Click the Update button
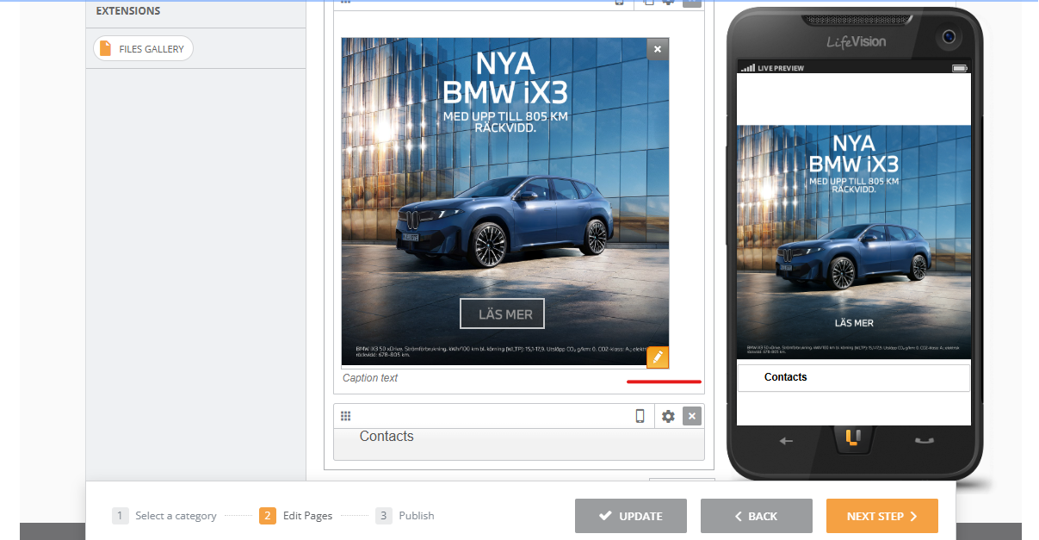1039x540 pixels. pyautogui.click(x=631, y=516)
